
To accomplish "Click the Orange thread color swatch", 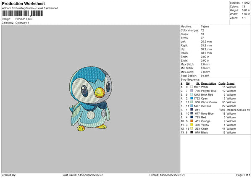I will point(192,121).
